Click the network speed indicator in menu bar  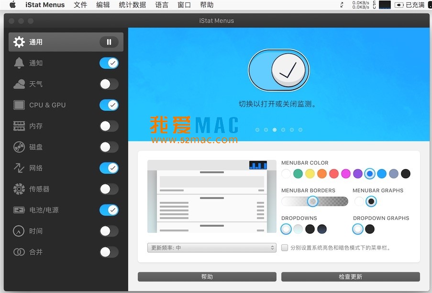[360, 5]
